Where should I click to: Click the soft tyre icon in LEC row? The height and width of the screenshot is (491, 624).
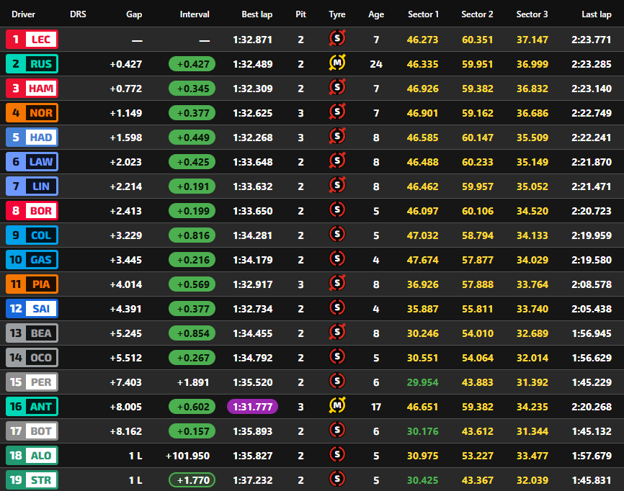coord(337,39)
